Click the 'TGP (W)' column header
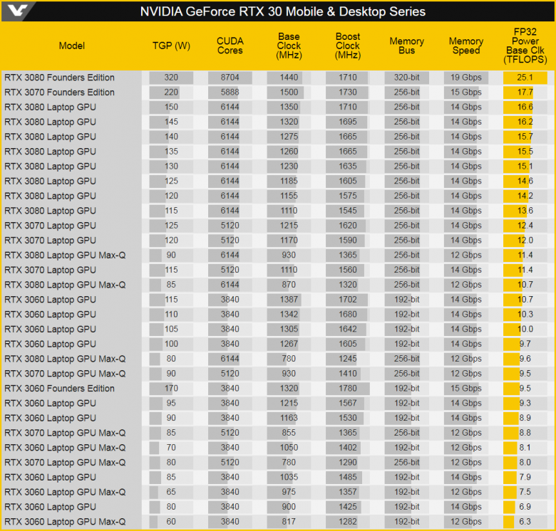Viewport: 556px width, 531px height. click(171, 46)
